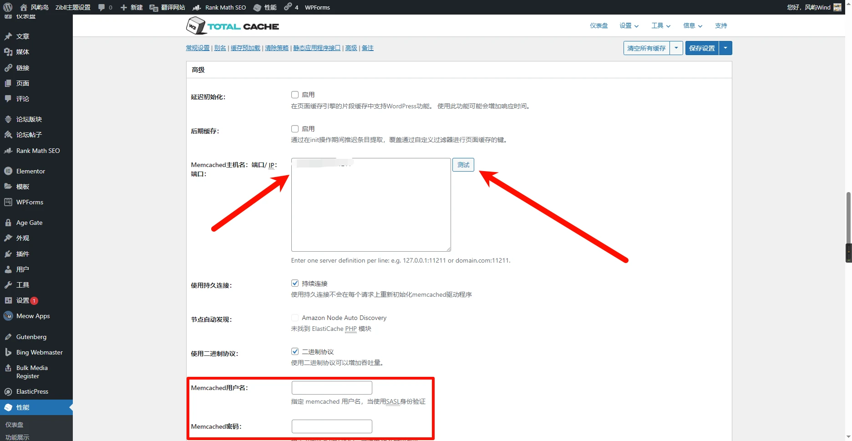
Task: Open Rank Math SEO in admin bar
Action: [x=220, y=7]
